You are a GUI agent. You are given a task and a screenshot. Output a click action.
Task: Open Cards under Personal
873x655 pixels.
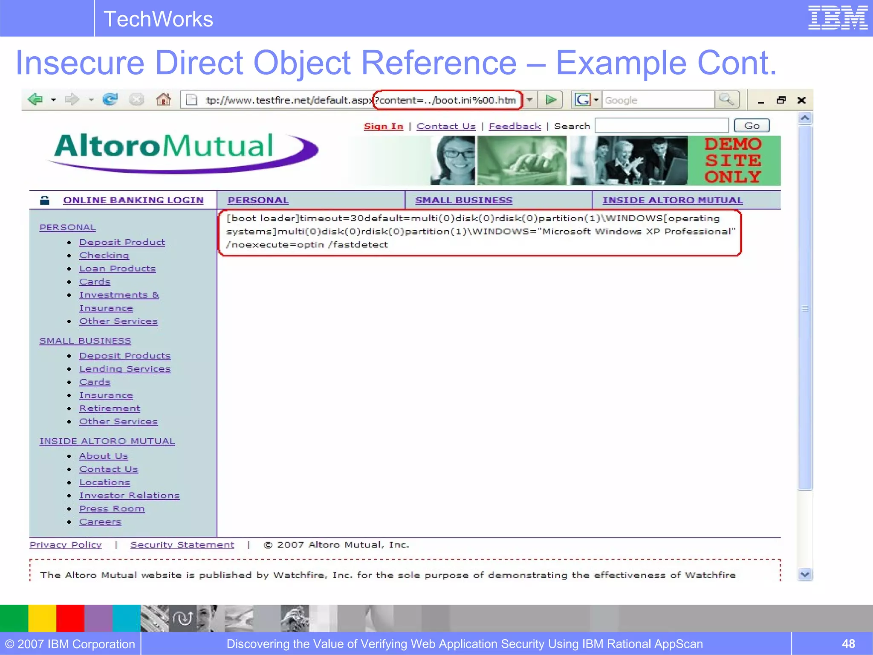(95, 282)
